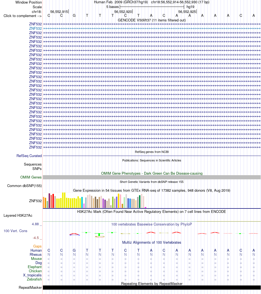Open "OMIM Gene Phenotypes" track title
This screenshot has height=294, width=261.
click(x=152, y=173)
